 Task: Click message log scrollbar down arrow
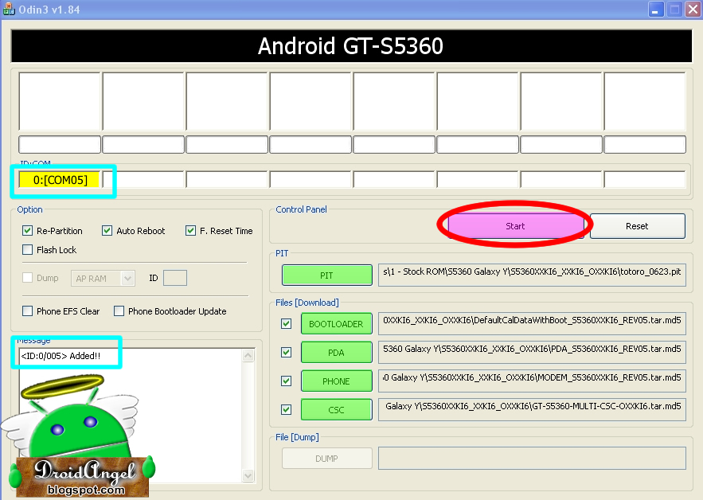(x=248, y=475)
